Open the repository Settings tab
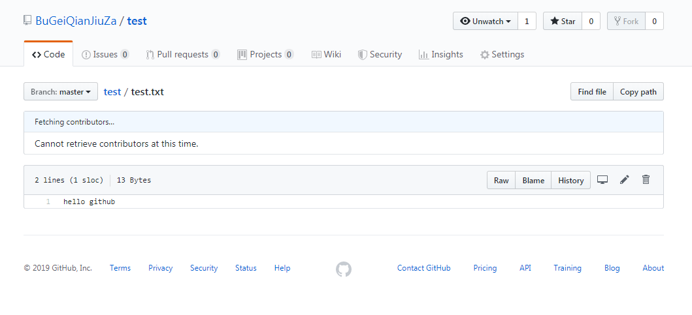 click(x=503, y=54)
